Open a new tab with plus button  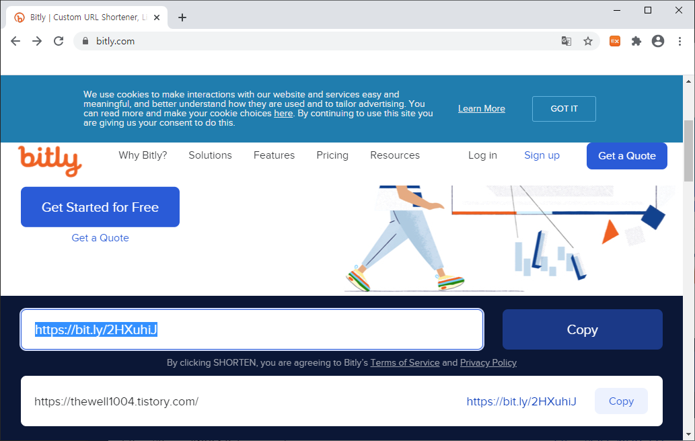(182, 17)
